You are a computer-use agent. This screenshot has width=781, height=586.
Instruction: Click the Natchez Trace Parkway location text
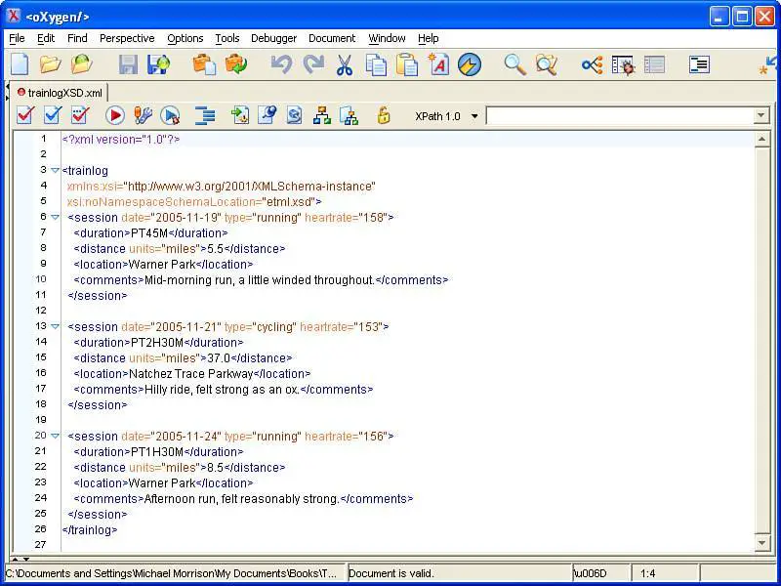click(190, 374)
